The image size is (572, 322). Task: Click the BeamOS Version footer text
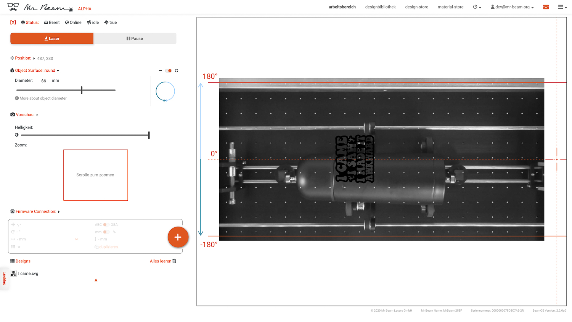click(549, 311)
